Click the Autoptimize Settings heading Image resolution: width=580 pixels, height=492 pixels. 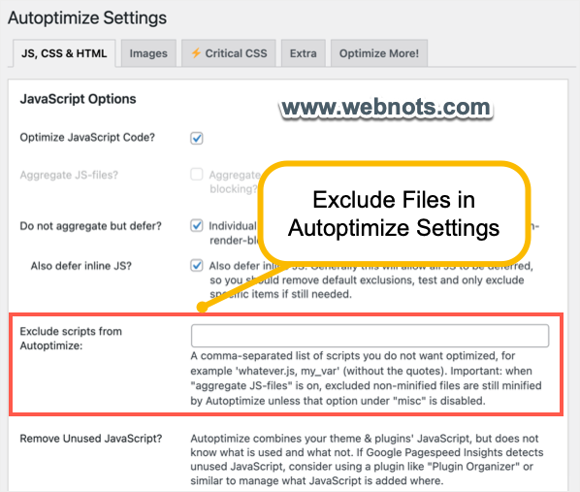click(x=87, y=17)
